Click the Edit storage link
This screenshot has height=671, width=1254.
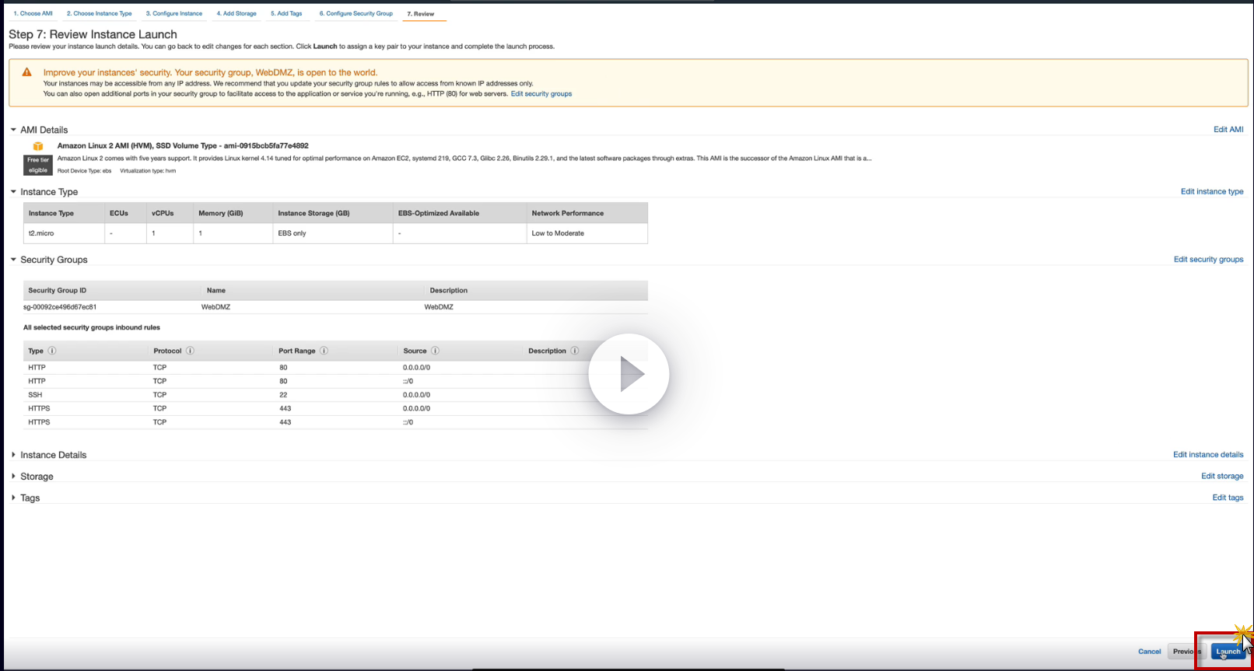1222,477
